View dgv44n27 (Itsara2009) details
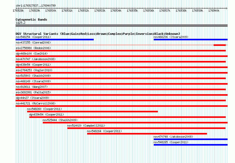This screenshot has width=235, height=163. 32,98
